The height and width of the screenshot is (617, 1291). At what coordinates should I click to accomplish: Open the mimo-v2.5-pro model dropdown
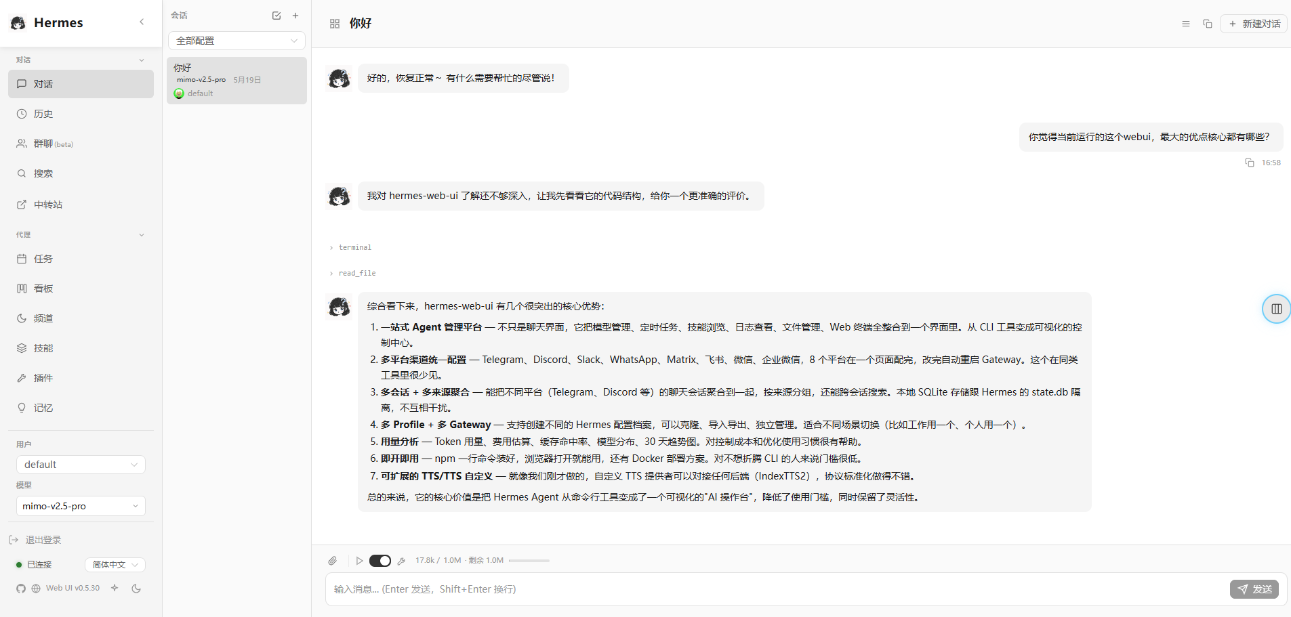pos(81,506)
